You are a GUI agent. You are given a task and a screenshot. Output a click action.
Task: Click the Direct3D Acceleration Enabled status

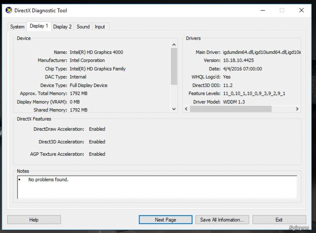click(97, 142)
